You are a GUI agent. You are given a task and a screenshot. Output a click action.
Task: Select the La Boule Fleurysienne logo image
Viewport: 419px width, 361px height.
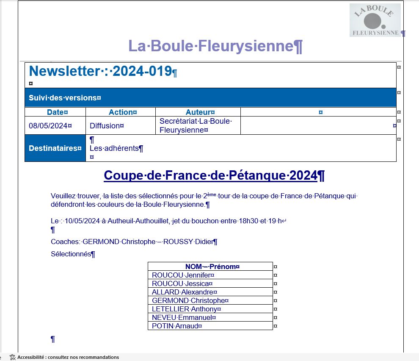(375, 20)
